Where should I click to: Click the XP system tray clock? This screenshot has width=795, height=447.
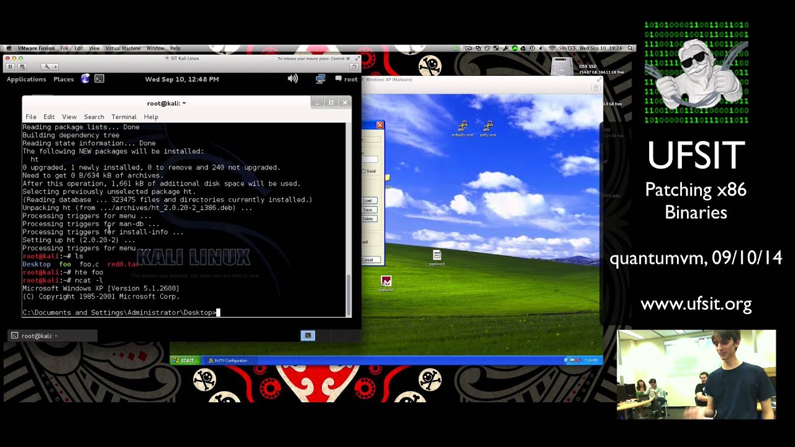(591, 360)
